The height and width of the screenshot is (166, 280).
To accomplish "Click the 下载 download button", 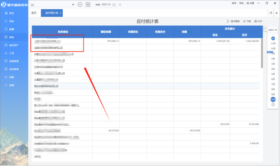I will [x=247, y=21].
